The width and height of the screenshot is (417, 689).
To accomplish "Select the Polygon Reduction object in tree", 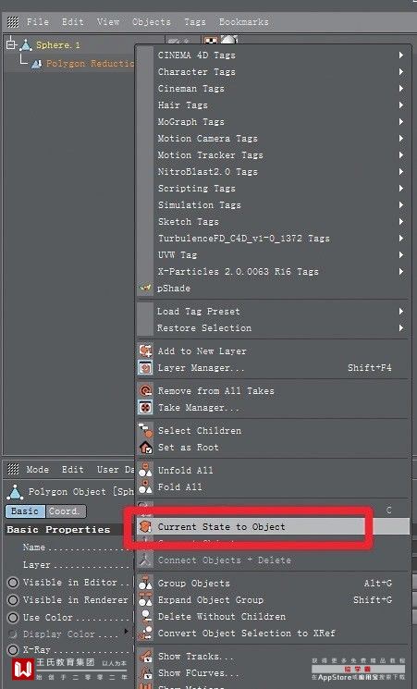I will coord(83,64).
